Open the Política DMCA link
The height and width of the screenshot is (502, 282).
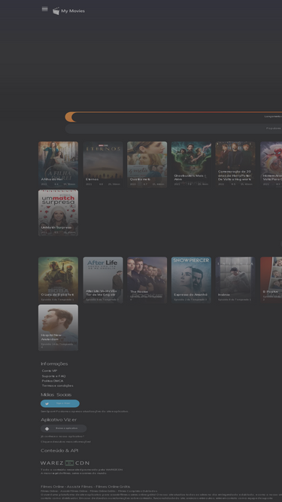[x=53, y=381]
